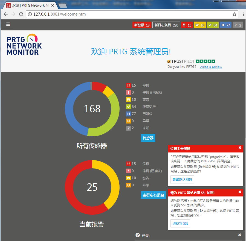The width and height of the screenshot is (246, 241).
Task: Click the 传感器 button
Action: [148, 138]
